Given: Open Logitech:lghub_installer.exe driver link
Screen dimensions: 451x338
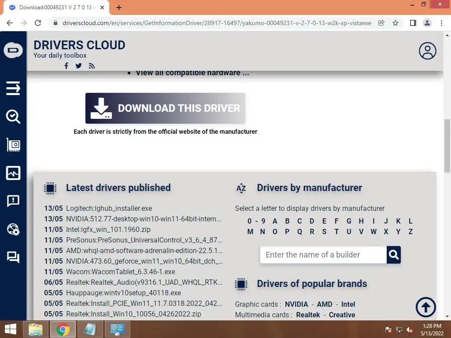Looking at the screenshot, I should (109, 208).
